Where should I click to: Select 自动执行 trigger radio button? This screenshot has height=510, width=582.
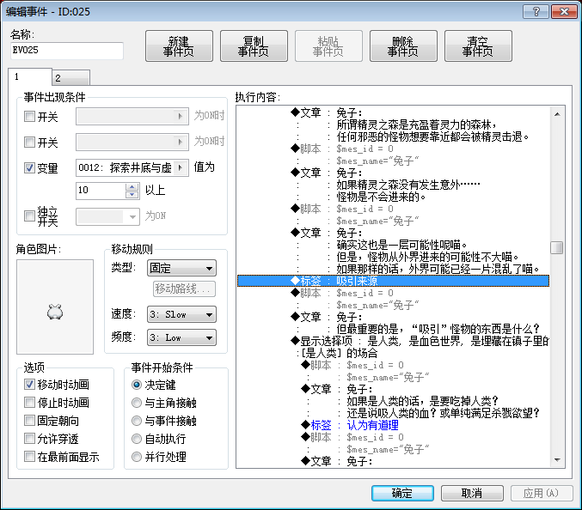(x=137, y=439)
